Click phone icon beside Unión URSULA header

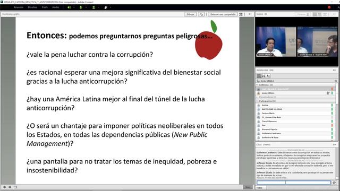coord(258,81)
